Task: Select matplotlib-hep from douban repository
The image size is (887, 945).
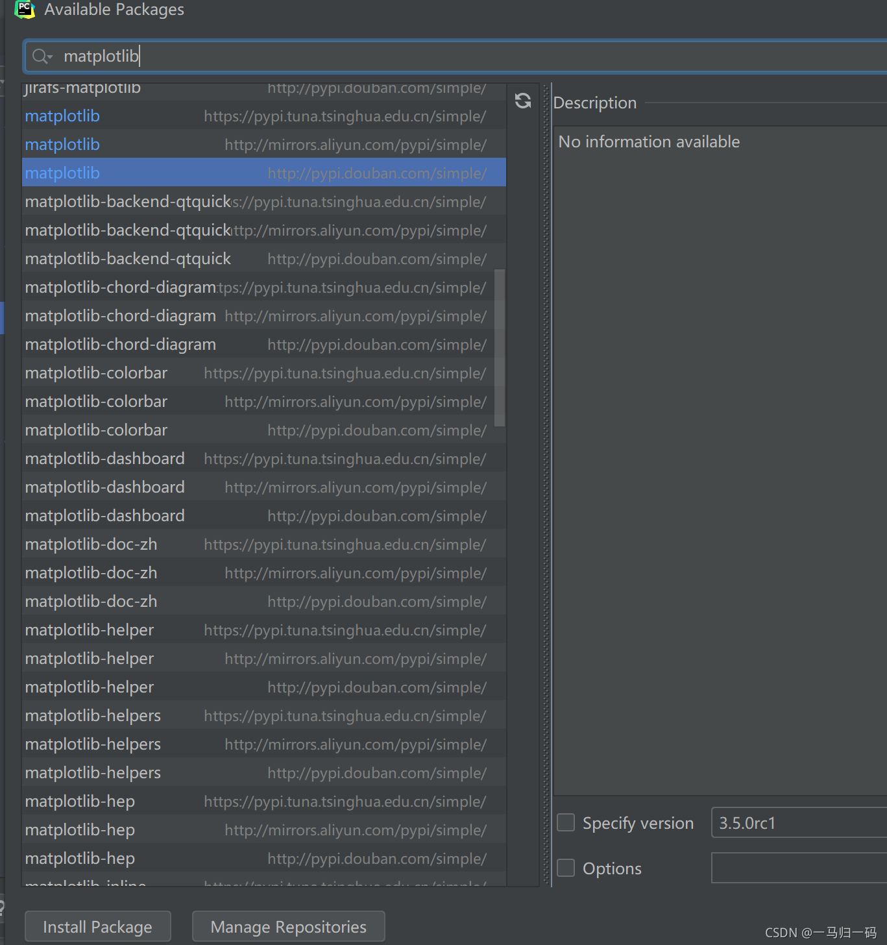Action: point(264,859)
